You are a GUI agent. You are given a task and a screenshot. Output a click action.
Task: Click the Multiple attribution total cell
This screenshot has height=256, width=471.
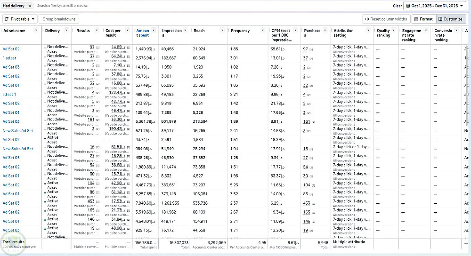(351, 242)
